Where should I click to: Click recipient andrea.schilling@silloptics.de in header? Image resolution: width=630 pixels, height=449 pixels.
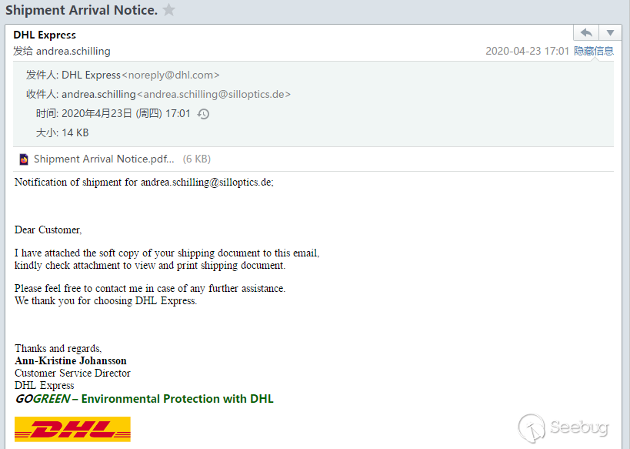click(x=214, y=94)
